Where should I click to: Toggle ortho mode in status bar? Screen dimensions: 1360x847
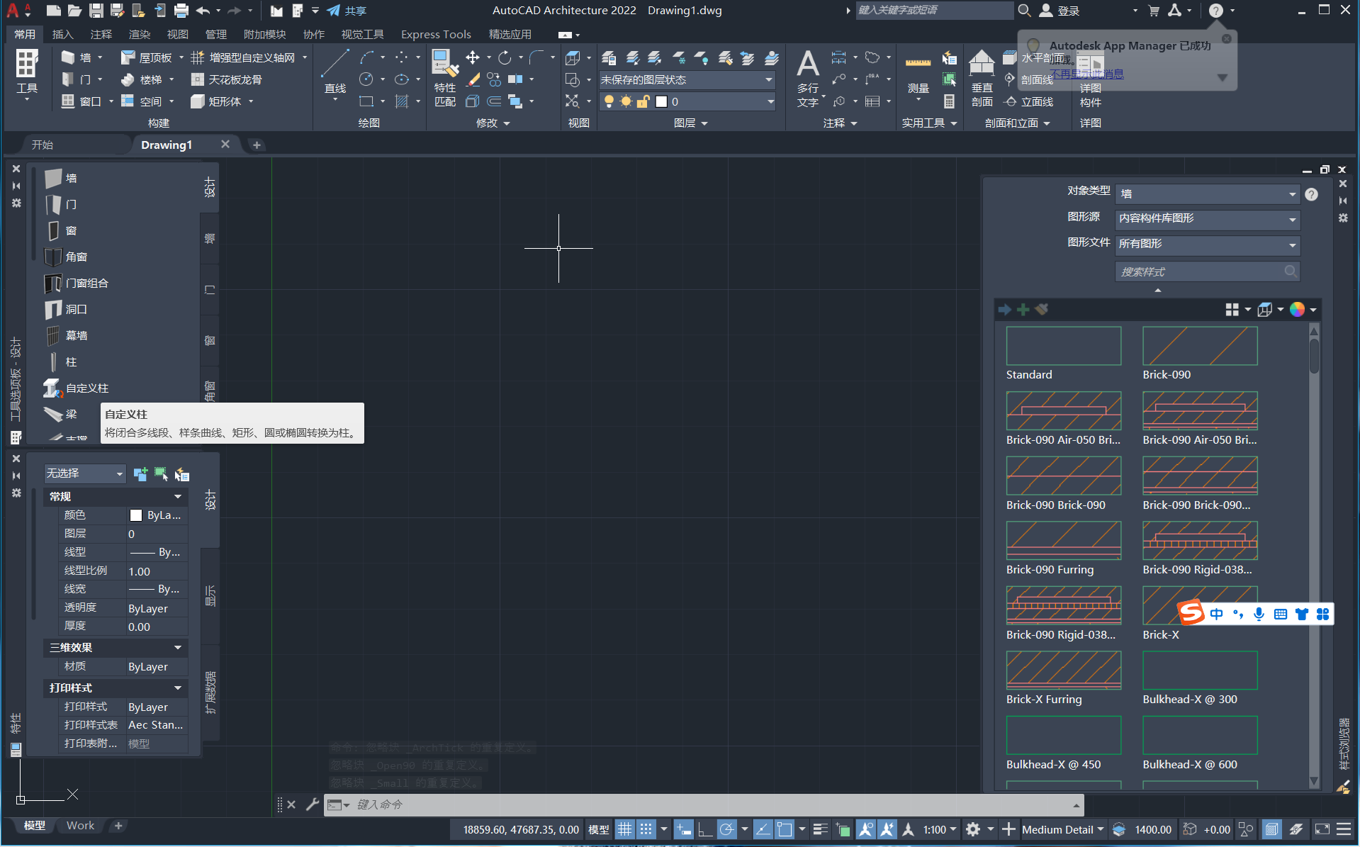coord(705,829)
